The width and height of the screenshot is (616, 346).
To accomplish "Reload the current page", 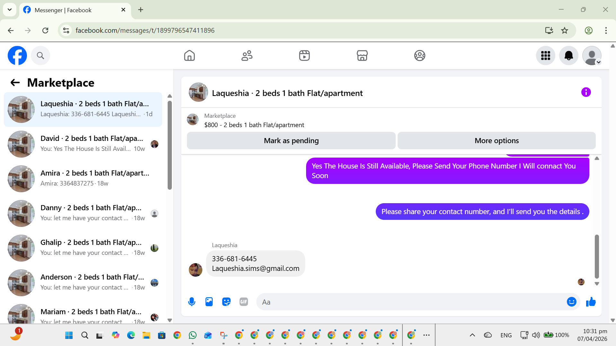I will [45, 30].
